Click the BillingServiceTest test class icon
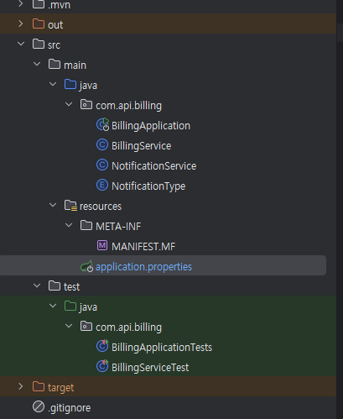 pyautogui.click(x=102, y=366)
